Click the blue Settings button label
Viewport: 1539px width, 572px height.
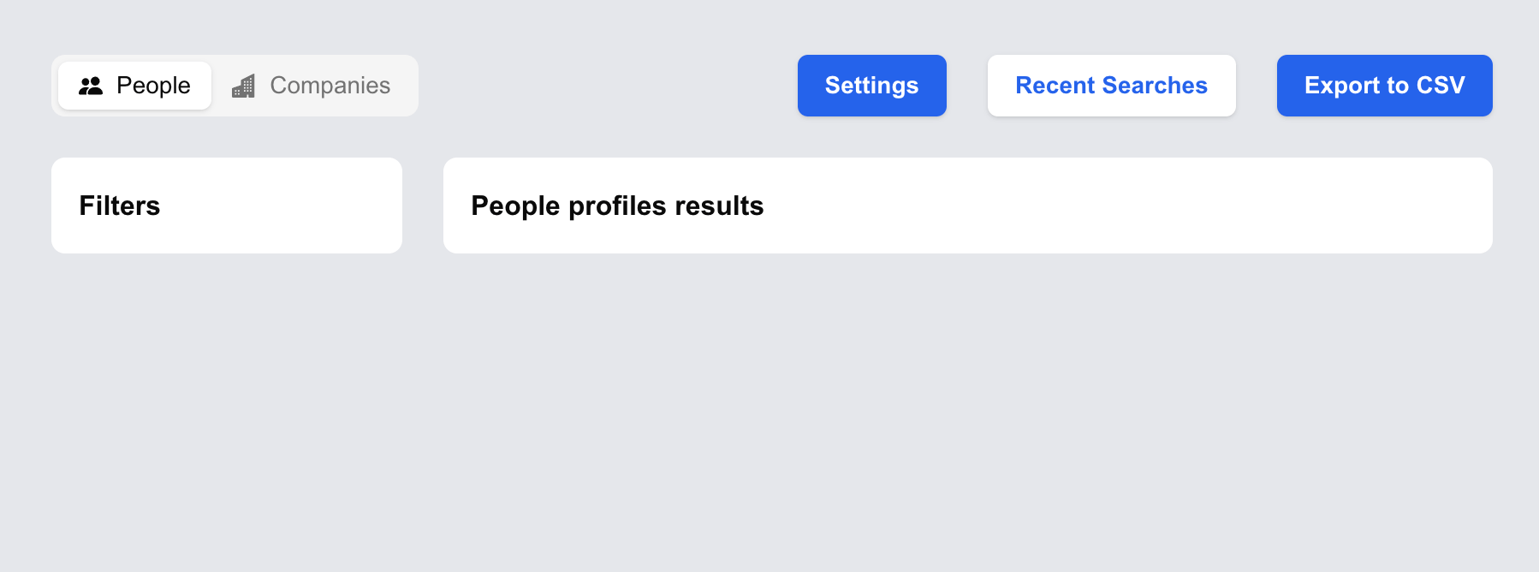pos(872,86)
